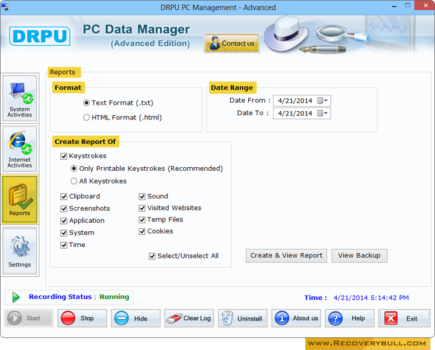Click the Clear Log button label
The height and width of the screenshot is (350, 435).
[197, 319]
